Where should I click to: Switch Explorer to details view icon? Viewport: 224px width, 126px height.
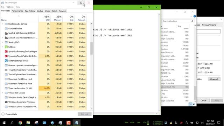[190, 104]
